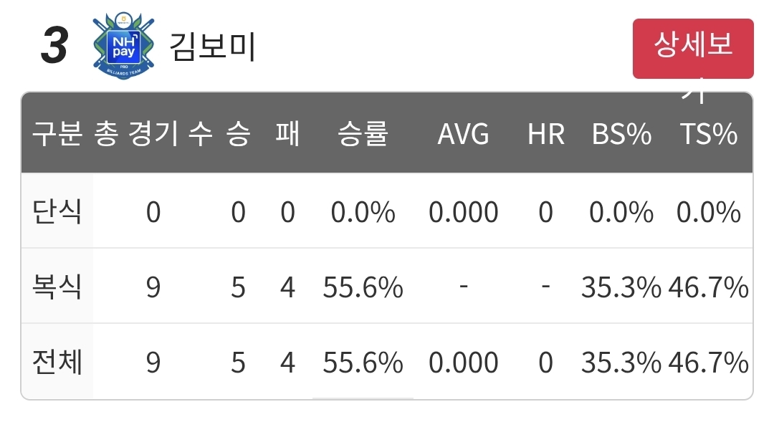Click the AVG column header

click(463, 134)
